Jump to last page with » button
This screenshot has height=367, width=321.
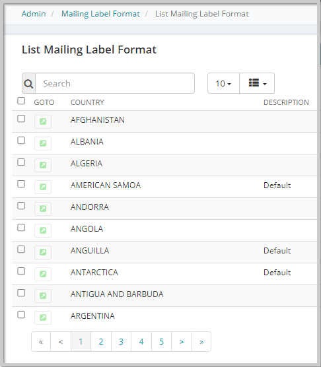click(201, 342)
